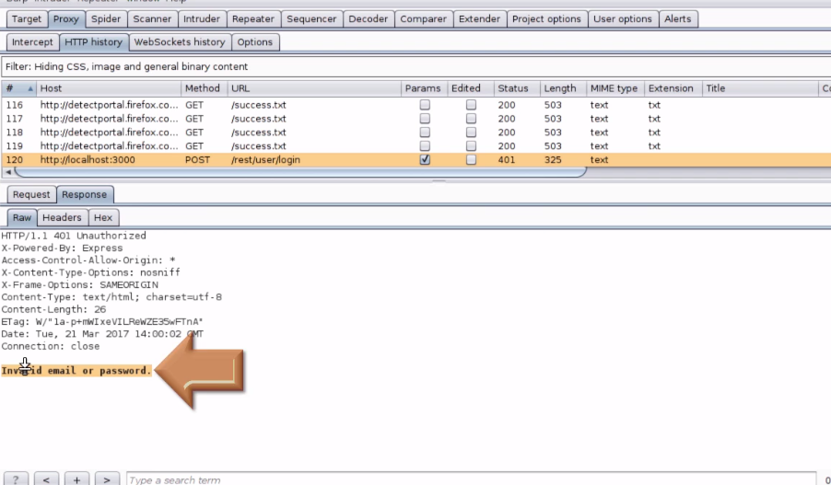831x485 pixels.
Task: Open search options with + button
Action: pyautogui.click(x=76, y=479)
